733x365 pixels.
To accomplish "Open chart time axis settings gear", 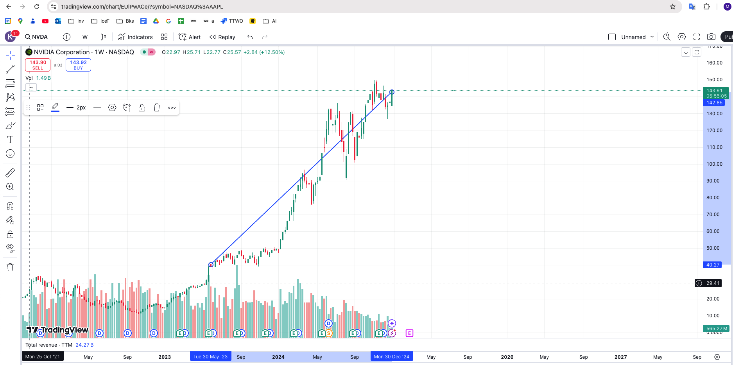I will [717, 357].
